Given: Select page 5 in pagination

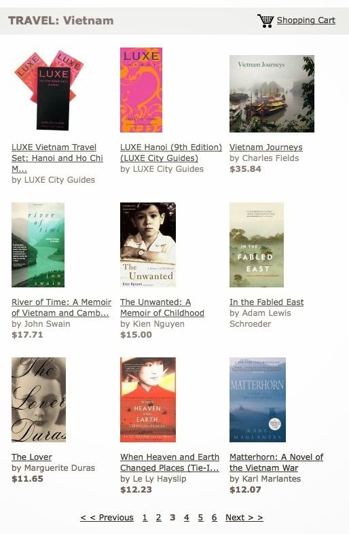Looking at the screenshot, I should coord(200,518).
